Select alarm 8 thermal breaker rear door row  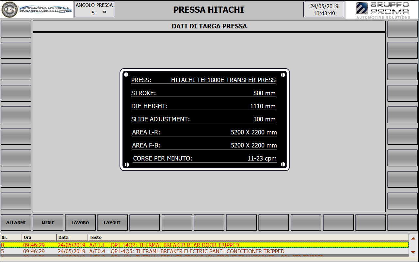(x=204, y=245)
